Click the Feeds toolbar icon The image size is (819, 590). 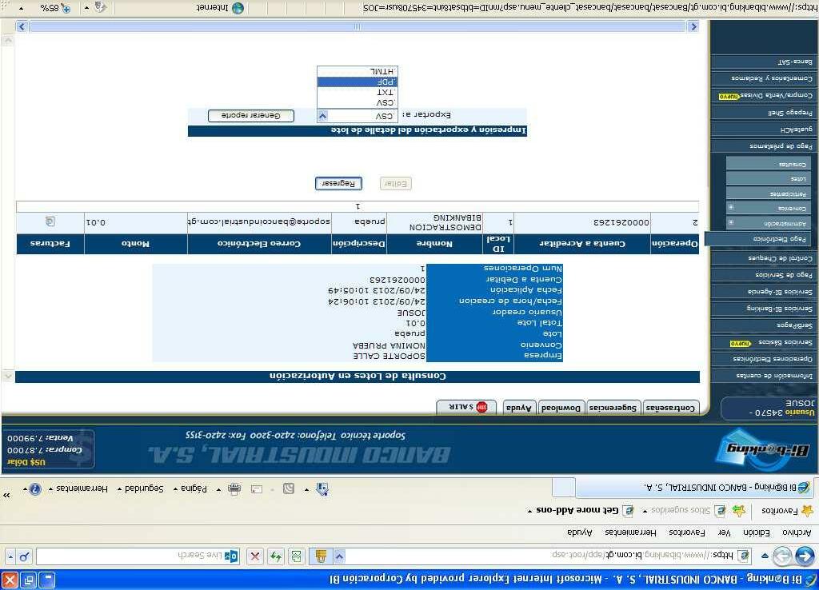tap(288, 489)
